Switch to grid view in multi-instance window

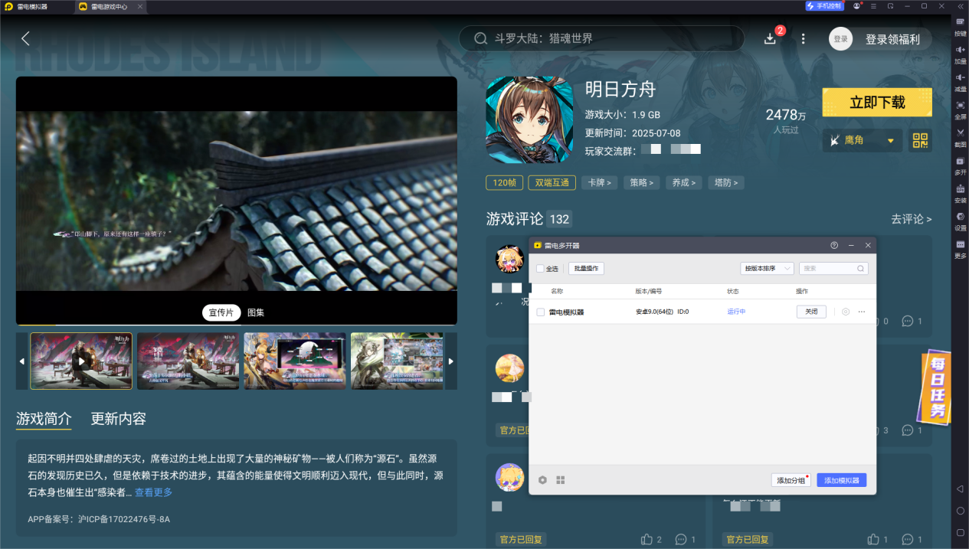561,480
